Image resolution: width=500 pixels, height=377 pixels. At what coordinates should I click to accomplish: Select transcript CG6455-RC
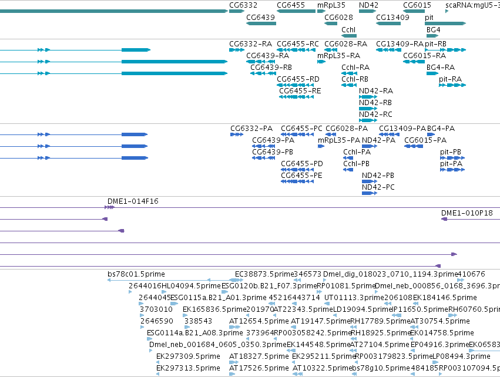click(297, 43)
